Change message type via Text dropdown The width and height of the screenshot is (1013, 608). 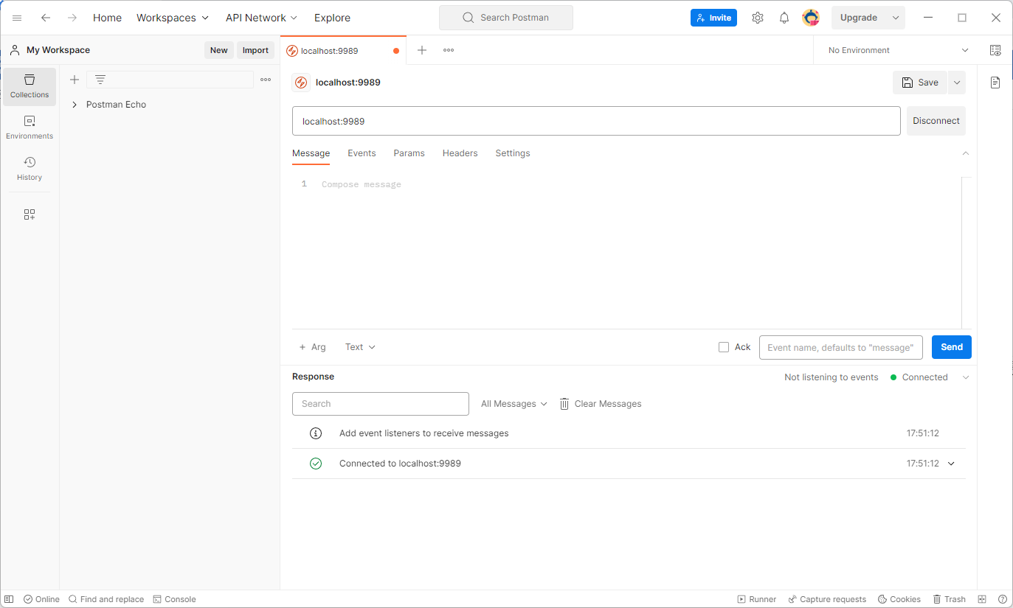[x=360, y=347]
